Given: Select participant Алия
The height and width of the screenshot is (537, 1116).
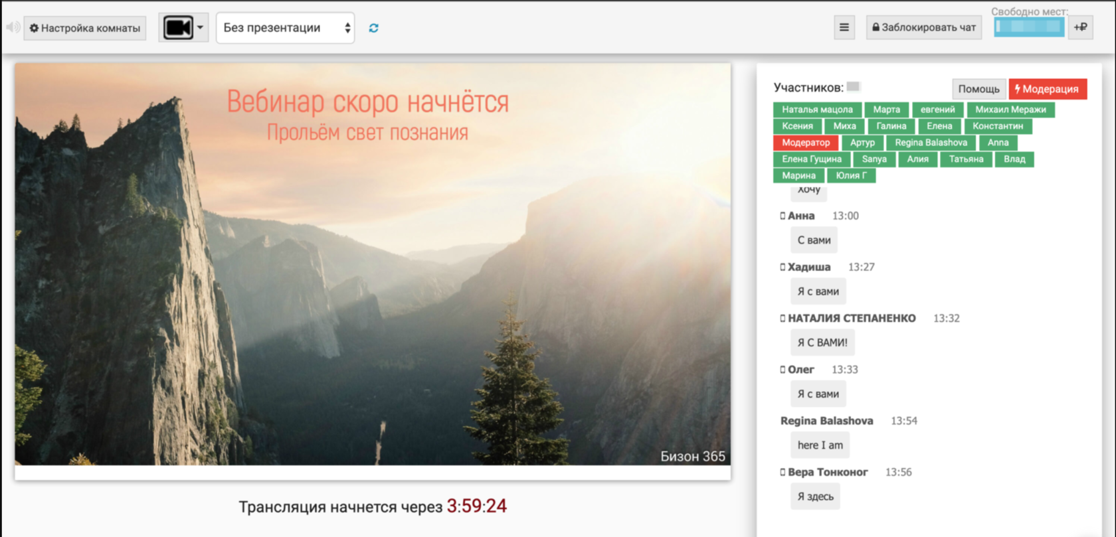Looking at the screenshot, I should (x=917, y=159).
